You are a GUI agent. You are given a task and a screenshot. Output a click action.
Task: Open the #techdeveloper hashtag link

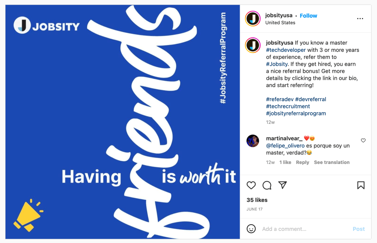point(286,50)
